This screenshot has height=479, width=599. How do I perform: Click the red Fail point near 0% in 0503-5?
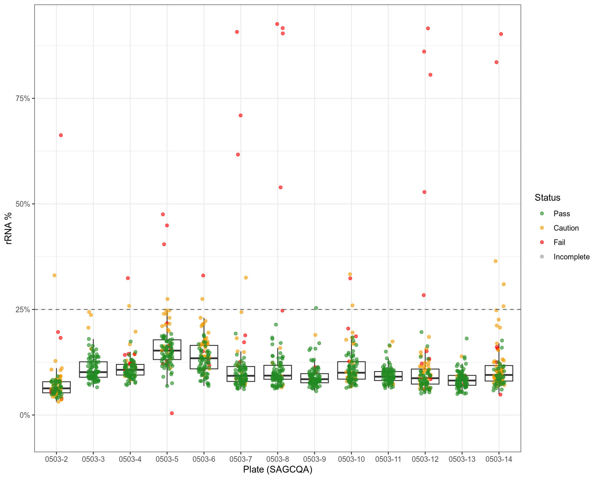coord(172,413)
